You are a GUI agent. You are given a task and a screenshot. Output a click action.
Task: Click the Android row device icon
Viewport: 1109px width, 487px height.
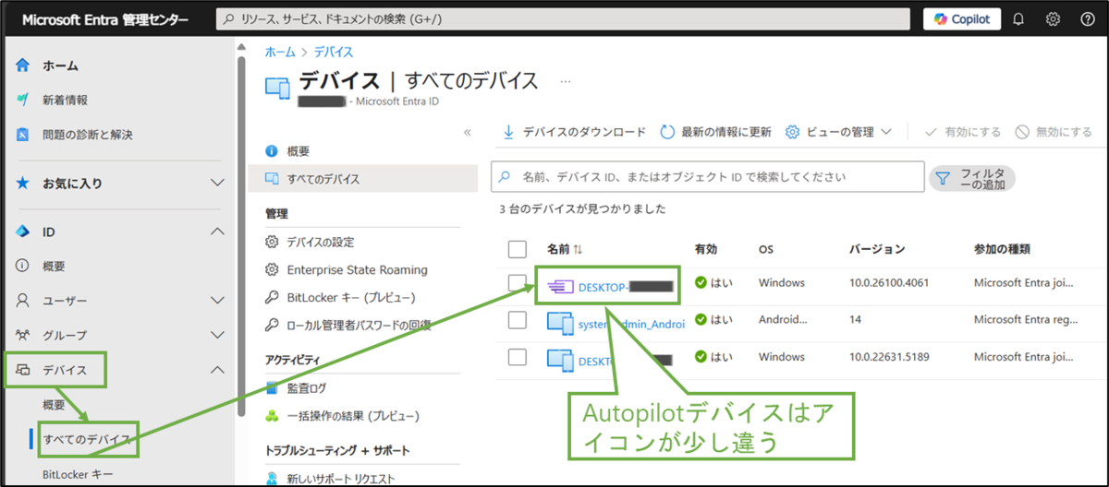click(x=560, y=324)
